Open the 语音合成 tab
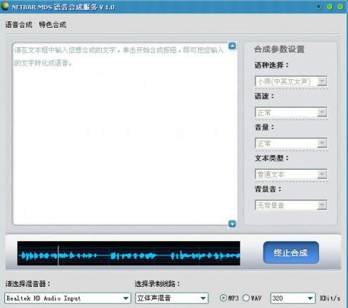This screenshot has width=348, height=308. pos(19,25)
